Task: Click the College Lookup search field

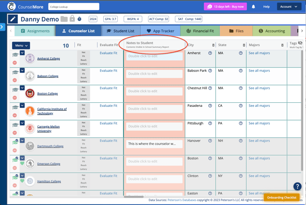Action: [74, 7]
